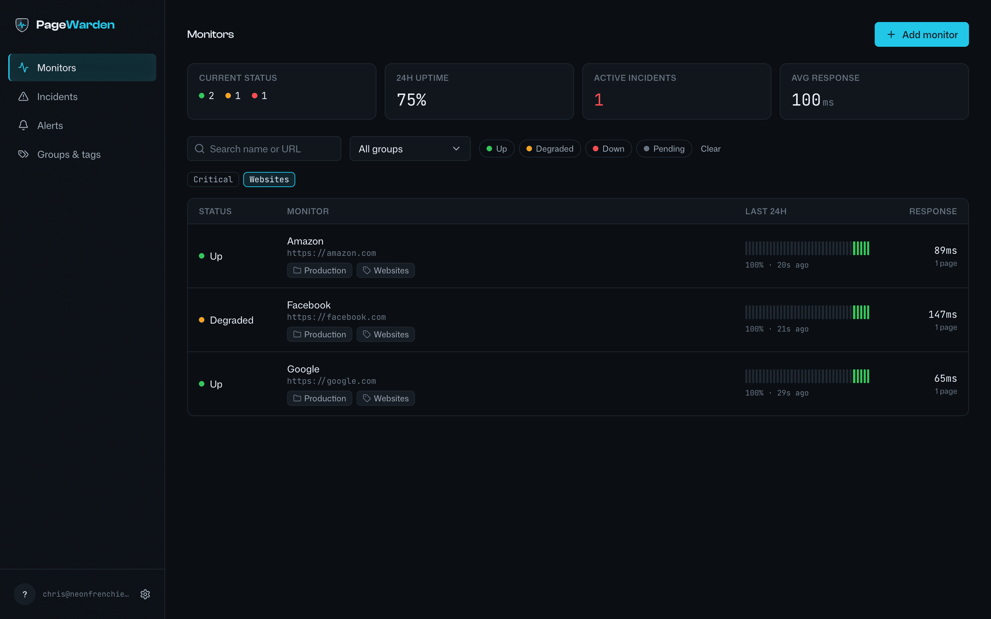Viewport: 991px width, 619px height.
Task: Click the https://google.com URL
Action: click(331, 381)
